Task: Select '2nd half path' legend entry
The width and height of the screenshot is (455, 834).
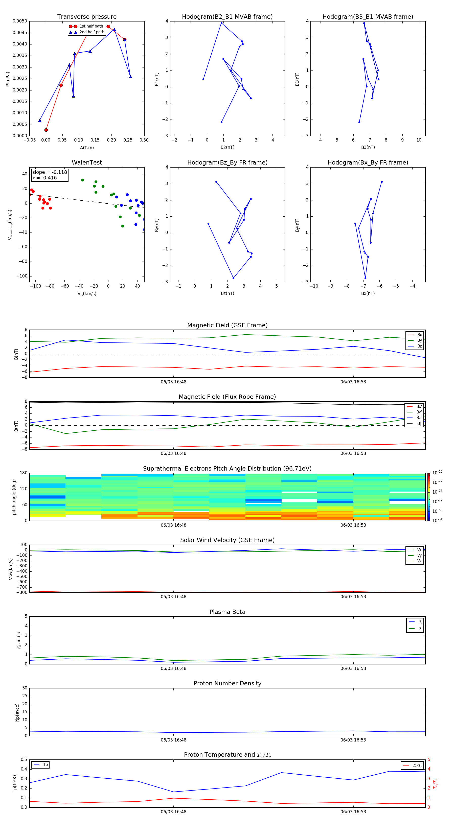Action: click(87, 32)
